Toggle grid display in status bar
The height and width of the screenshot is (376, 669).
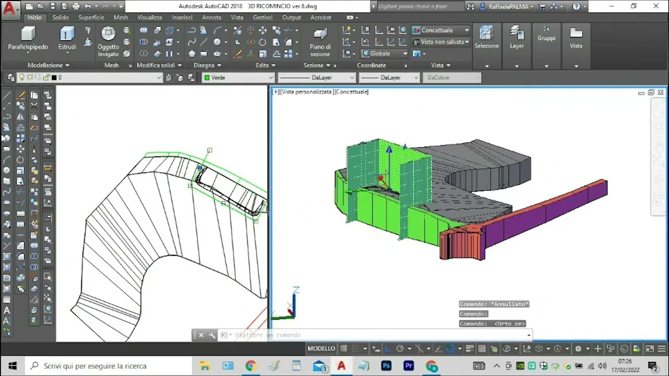coord(343,348)
